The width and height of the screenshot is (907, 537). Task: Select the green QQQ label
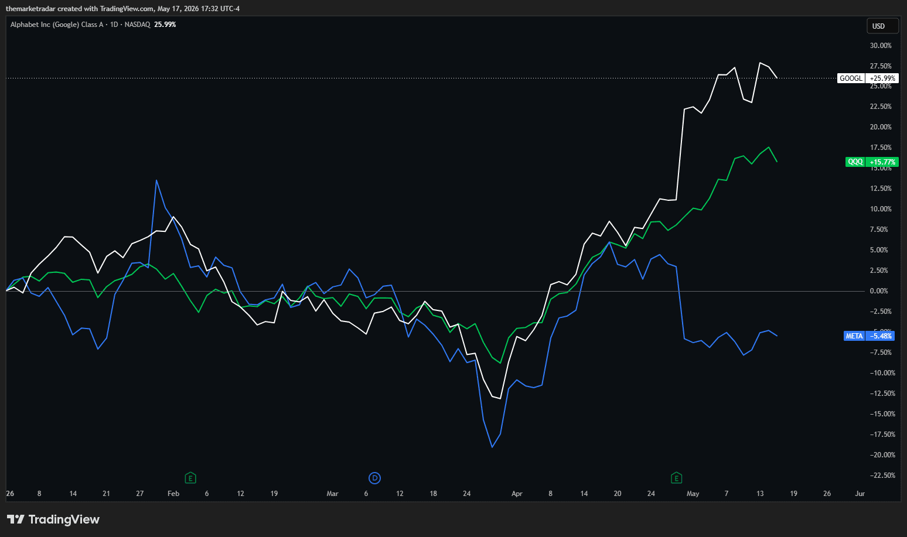[x=855, y=162]
